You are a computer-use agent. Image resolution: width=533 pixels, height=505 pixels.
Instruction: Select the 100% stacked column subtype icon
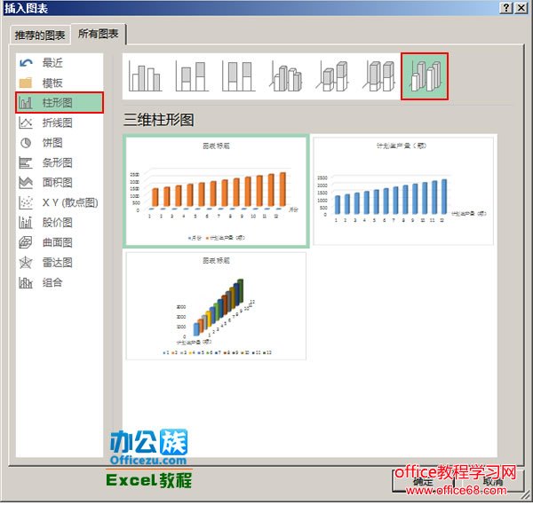point(238,76)
